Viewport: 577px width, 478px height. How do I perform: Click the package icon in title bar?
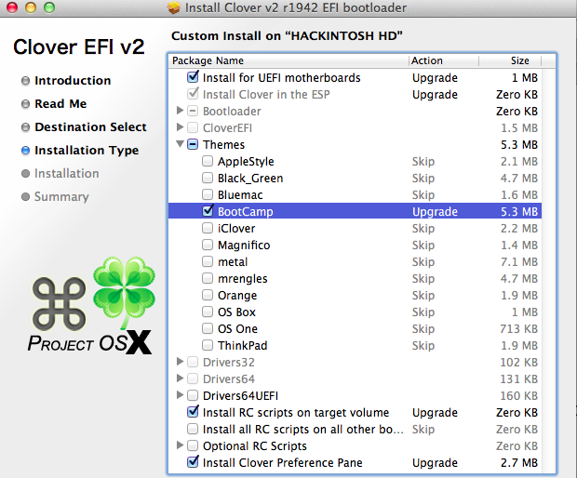click(175, 8)
